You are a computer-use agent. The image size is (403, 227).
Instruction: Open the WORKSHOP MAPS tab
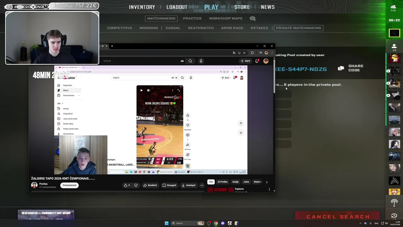[226, 18]
